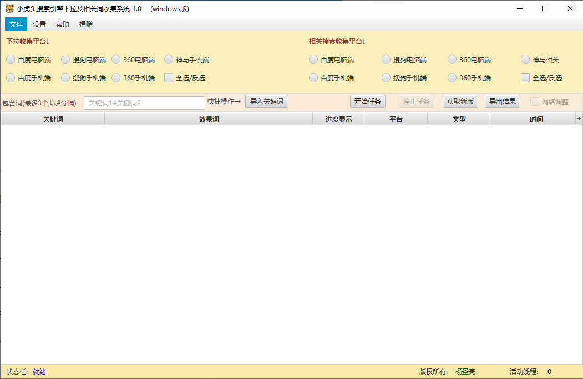
Task: Click the 停止任务 button
Action: pyautogui.click(x=417, y=102)
